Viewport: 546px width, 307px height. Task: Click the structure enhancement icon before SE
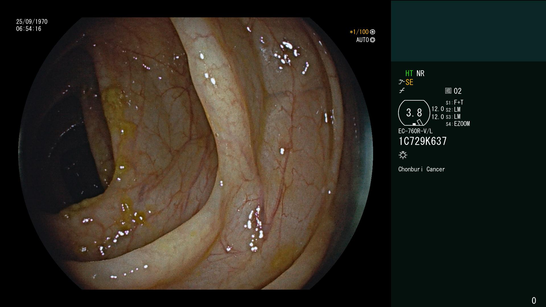[x=402, y=82]
